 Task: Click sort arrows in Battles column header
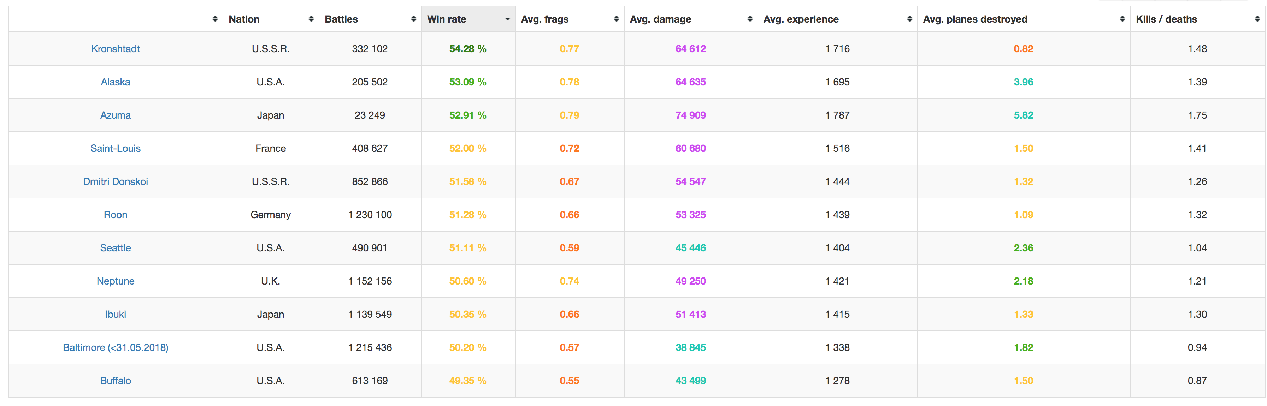coord(413,19)
